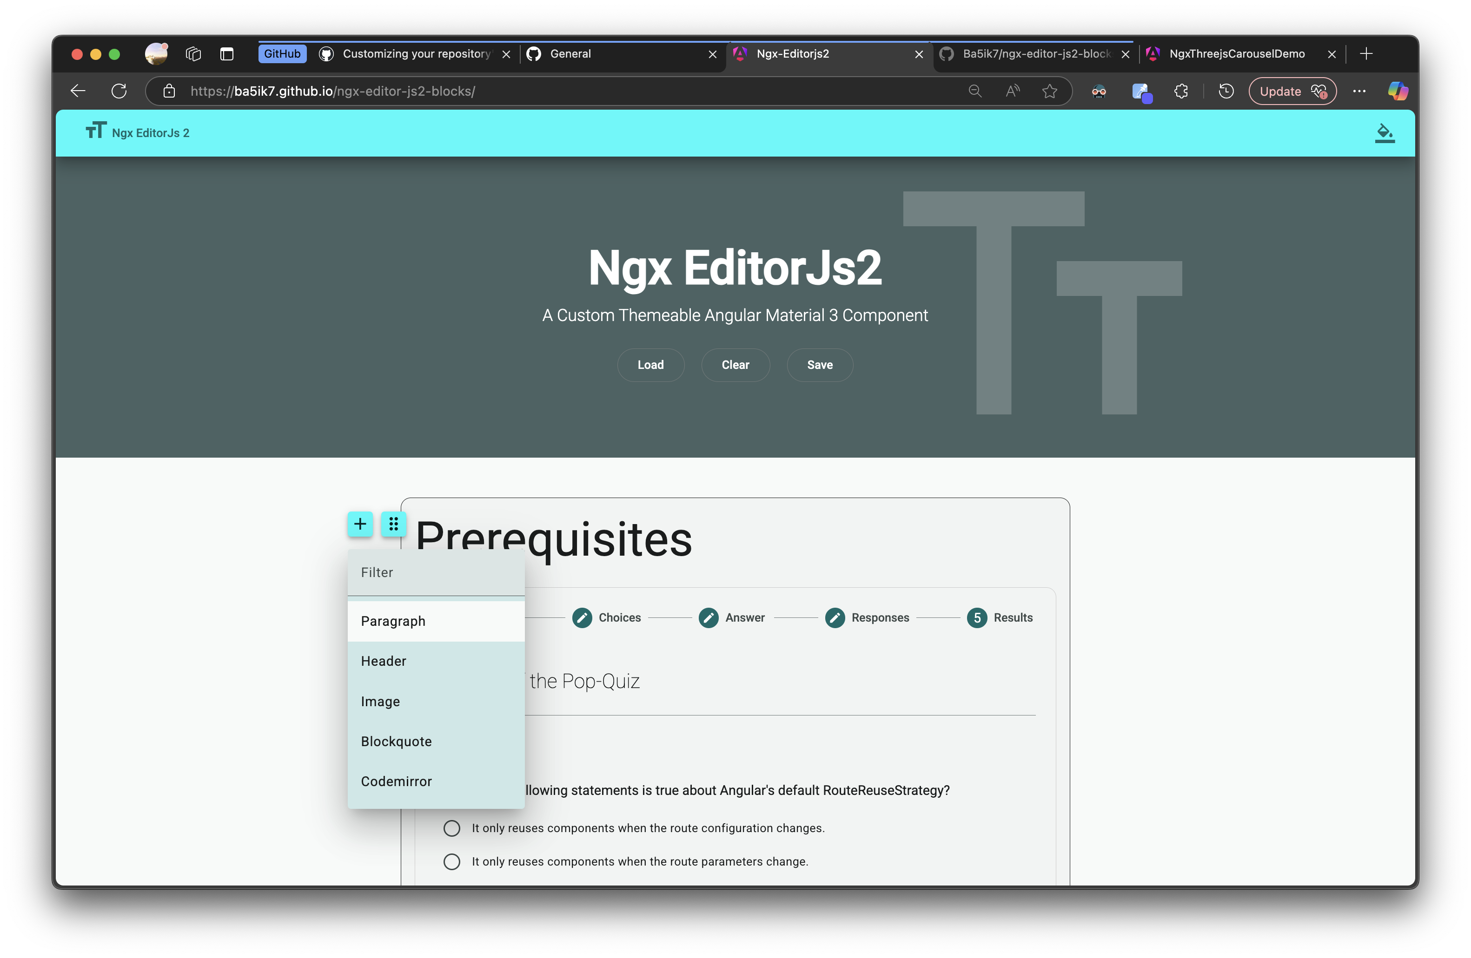The image size is (1471, 958).
Task: Switch to the Ngx-Editorjs2 browser tab
Action: (x=794, y=54)
